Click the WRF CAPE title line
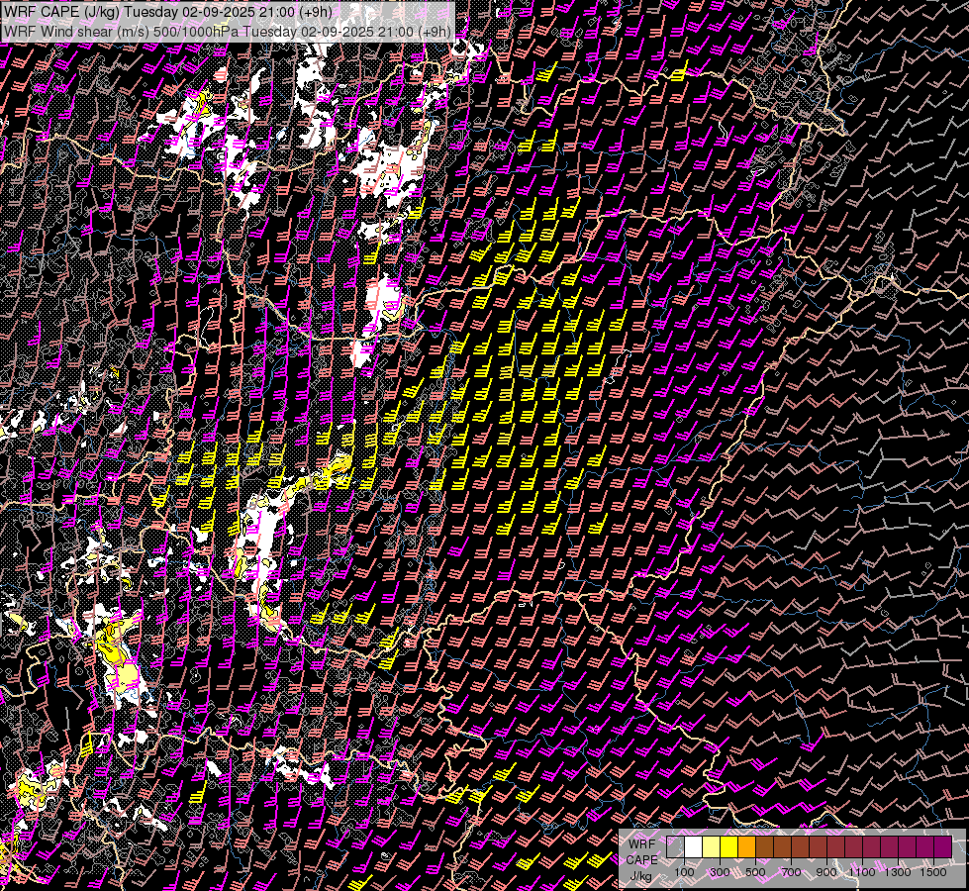 (168, 12)
